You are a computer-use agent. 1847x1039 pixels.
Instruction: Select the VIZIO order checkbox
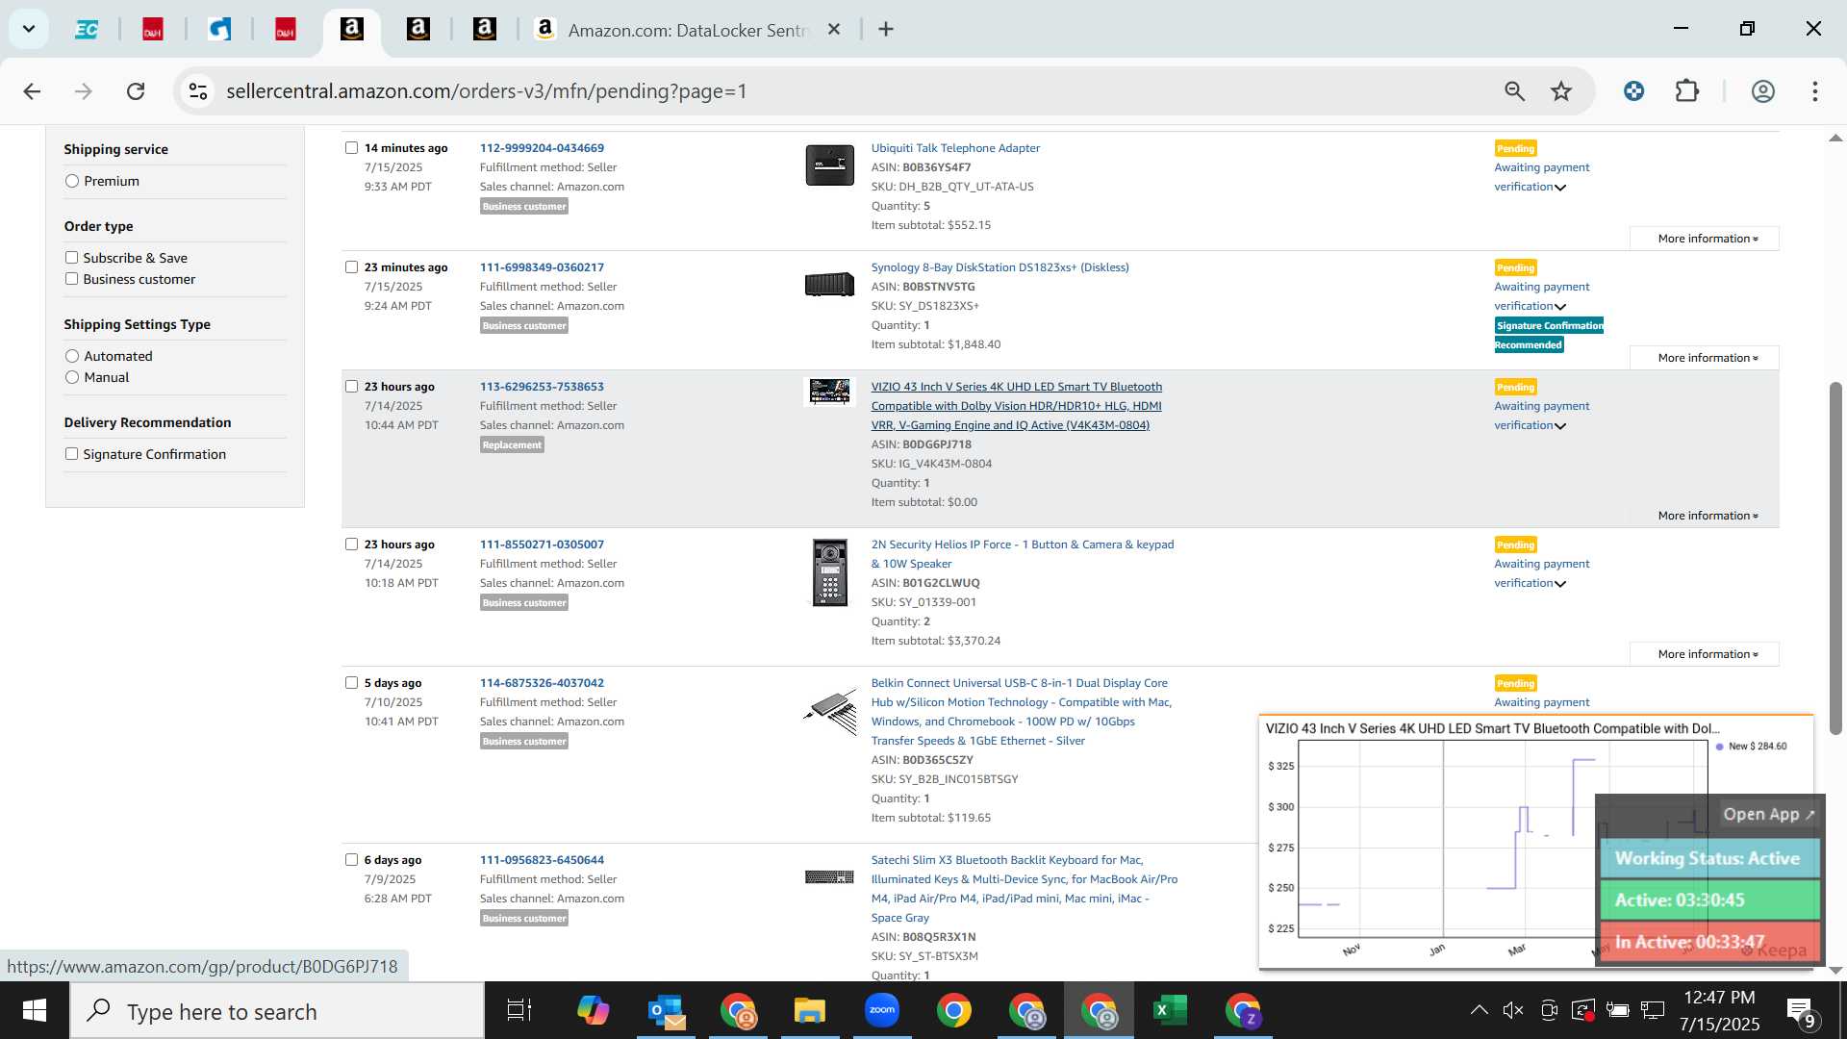click(351, 387)
